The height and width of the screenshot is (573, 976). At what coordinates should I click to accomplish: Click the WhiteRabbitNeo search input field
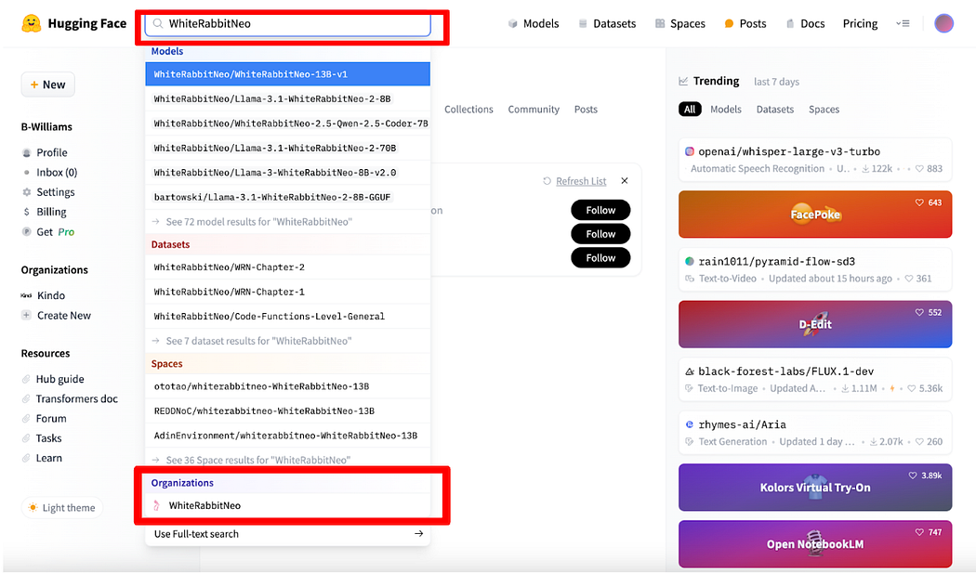click(x=287, y=23)
